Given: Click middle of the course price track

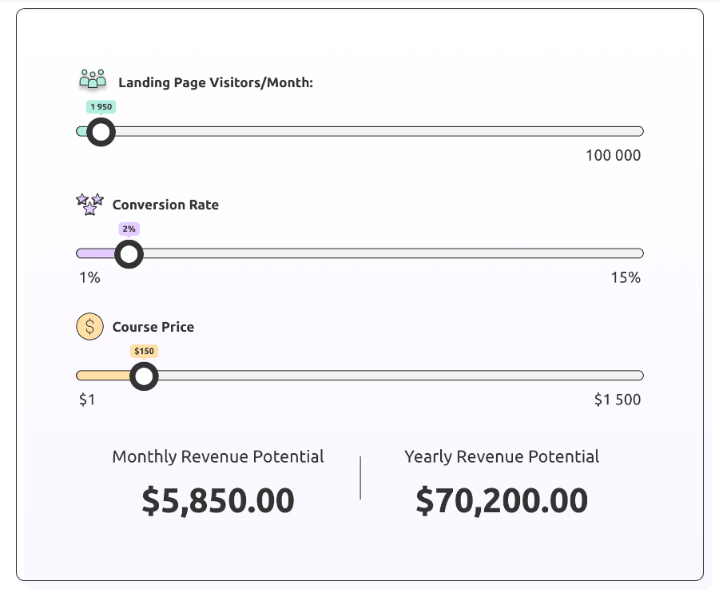Looking at the screenshot, I should tap(360, 376).
